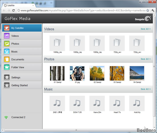Click the blue Music headphones icon

tap(7, 52)
